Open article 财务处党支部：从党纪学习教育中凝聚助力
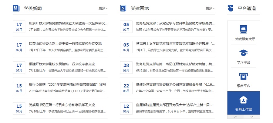 [175, 23]
